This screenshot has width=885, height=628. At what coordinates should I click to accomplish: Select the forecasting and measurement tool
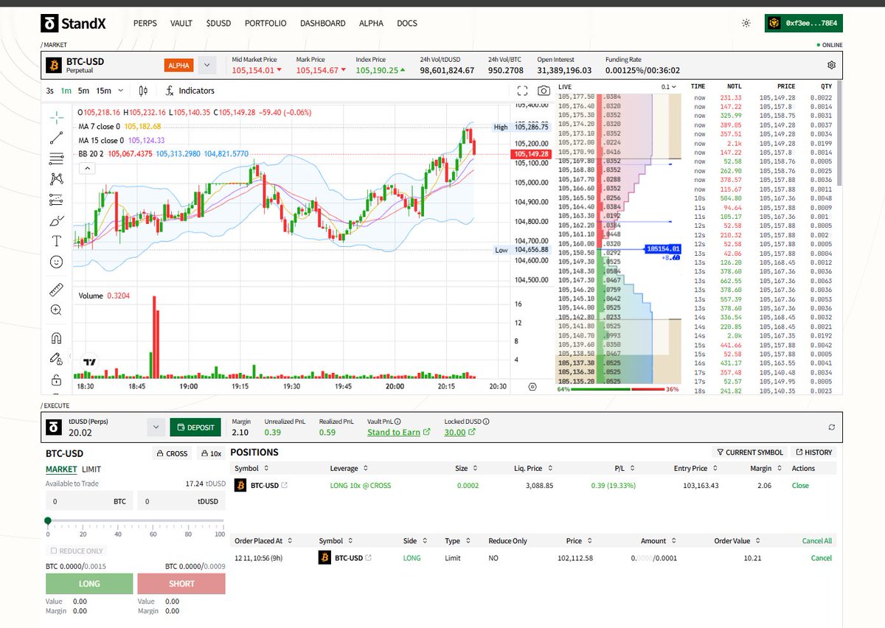[x=56, y=199]
